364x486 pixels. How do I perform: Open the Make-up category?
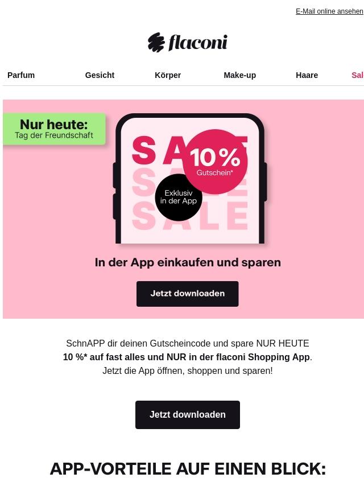240,75
